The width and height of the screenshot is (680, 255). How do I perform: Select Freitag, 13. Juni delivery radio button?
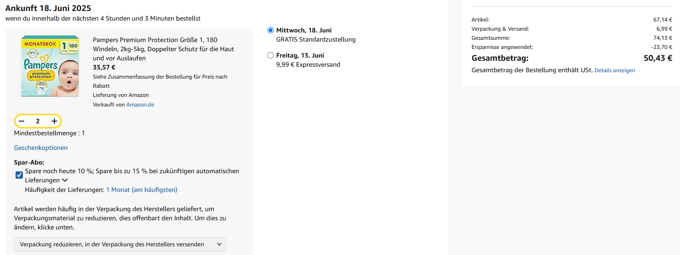(271, 56)
